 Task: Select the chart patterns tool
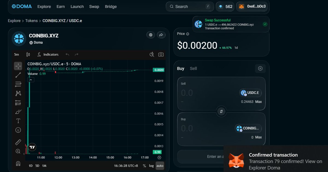18,94
